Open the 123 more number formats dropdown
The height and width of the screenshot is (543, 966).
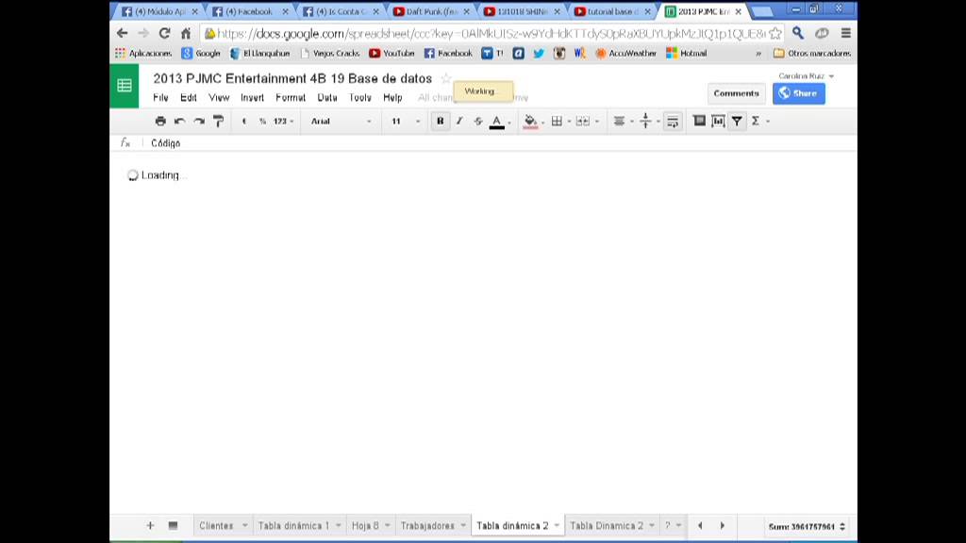tap(283, 122)
